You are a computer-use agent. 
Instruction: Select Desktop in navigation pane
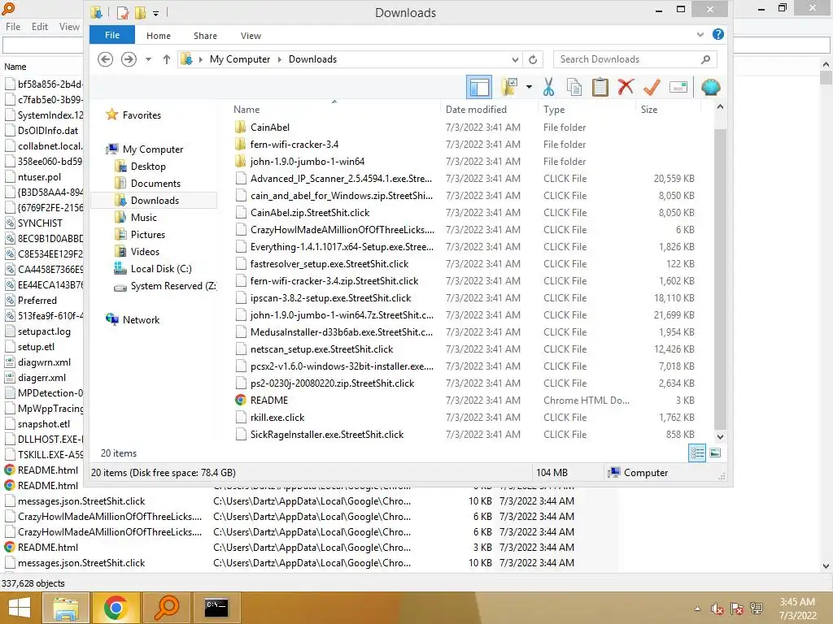148,166
